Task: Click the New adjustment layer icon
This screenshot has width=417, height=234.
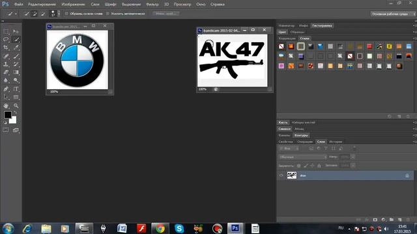Action: coord(383,220)
